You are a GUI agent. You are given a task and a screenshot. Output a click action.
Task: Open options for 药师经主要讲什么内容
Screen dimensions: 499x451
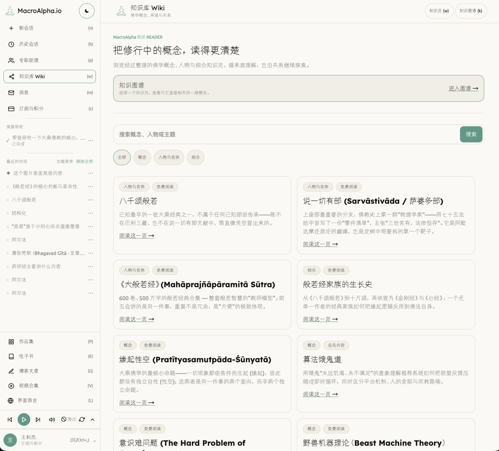coord(91,267)
